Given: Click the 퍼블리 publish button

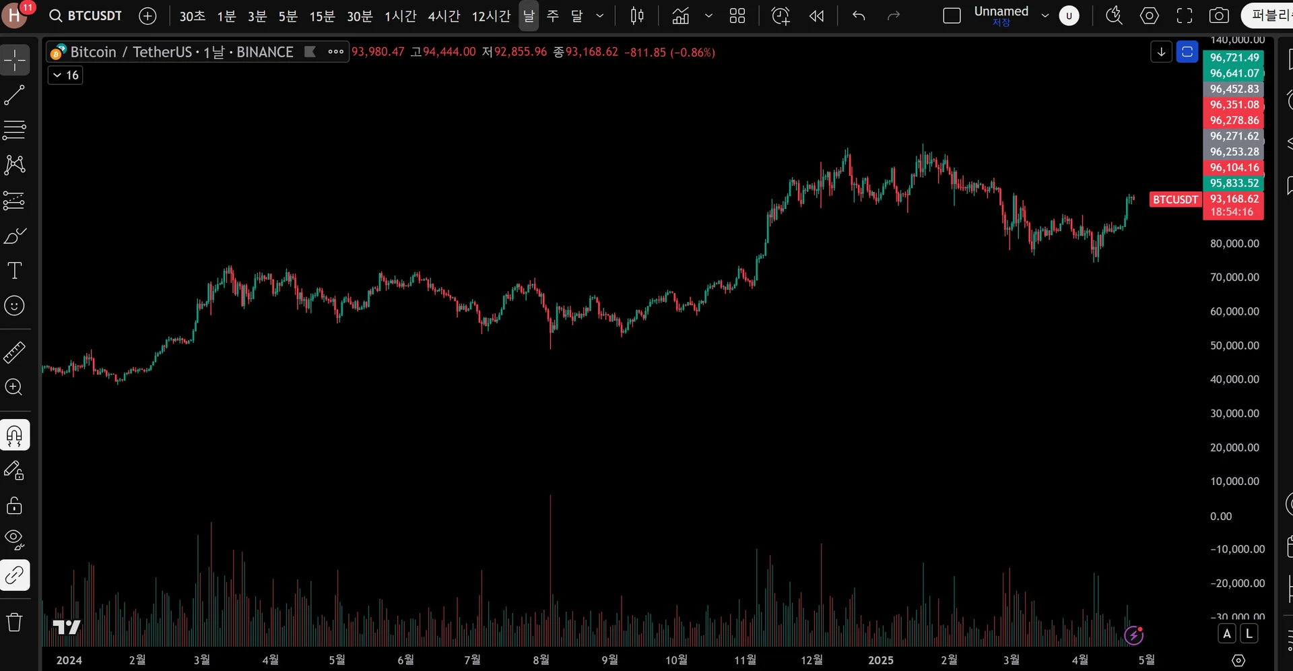Looking at the screenshot, I should tap(1269, 15).
